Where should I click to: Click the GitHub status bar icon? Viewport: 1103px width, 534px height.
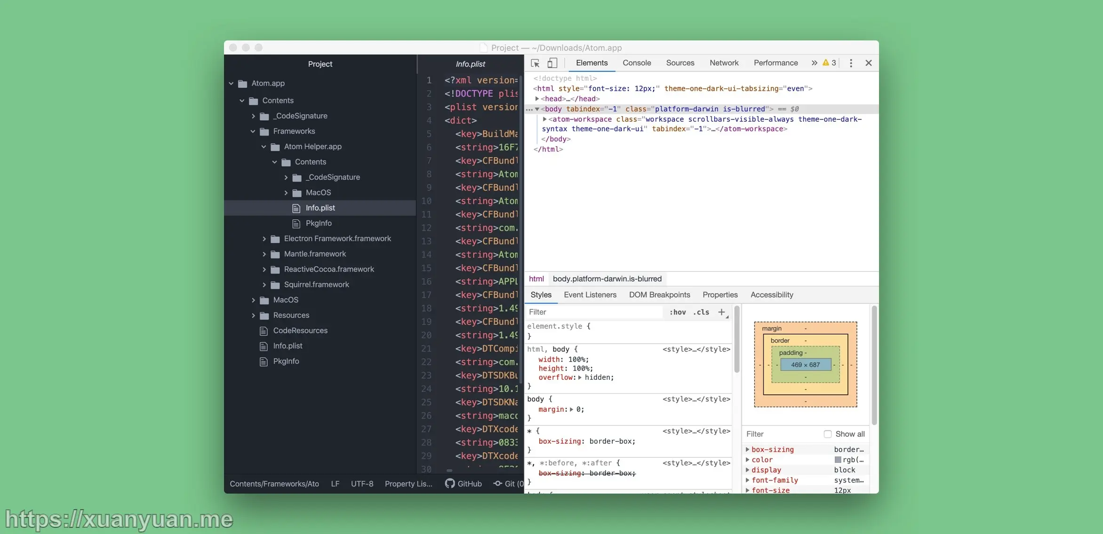[x=464, y=483]
